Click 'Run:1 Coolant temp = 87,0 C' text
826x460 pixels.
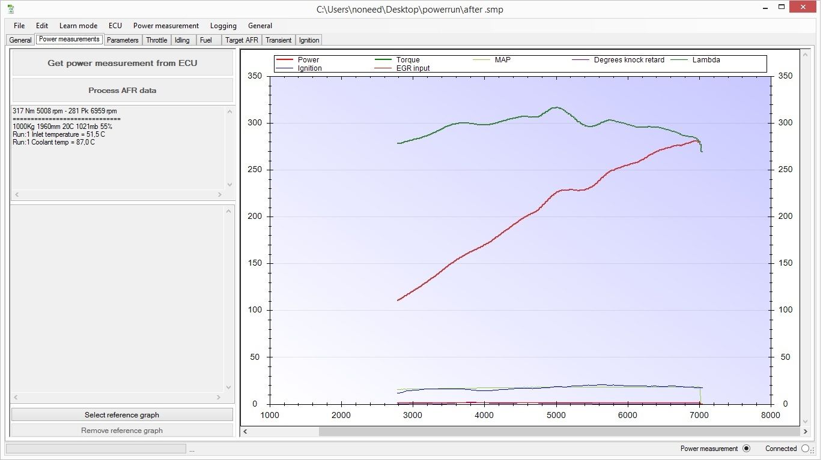[53, 142]
